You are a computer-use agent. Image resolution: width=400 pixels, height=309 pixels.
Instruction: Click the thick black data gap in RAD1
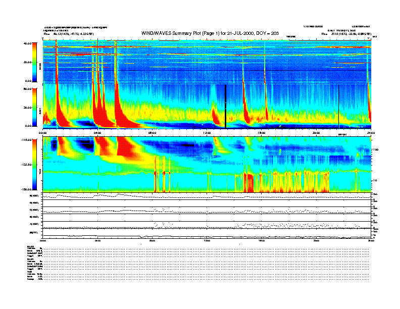point(226,107)
